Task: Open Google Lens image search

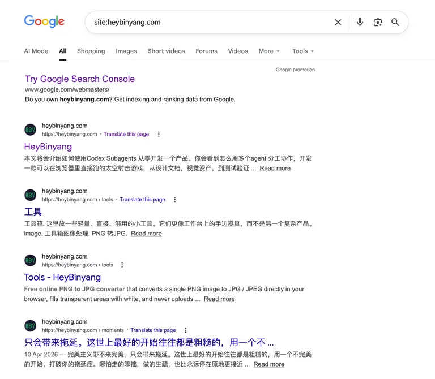Action: click(x=378, y=22)
